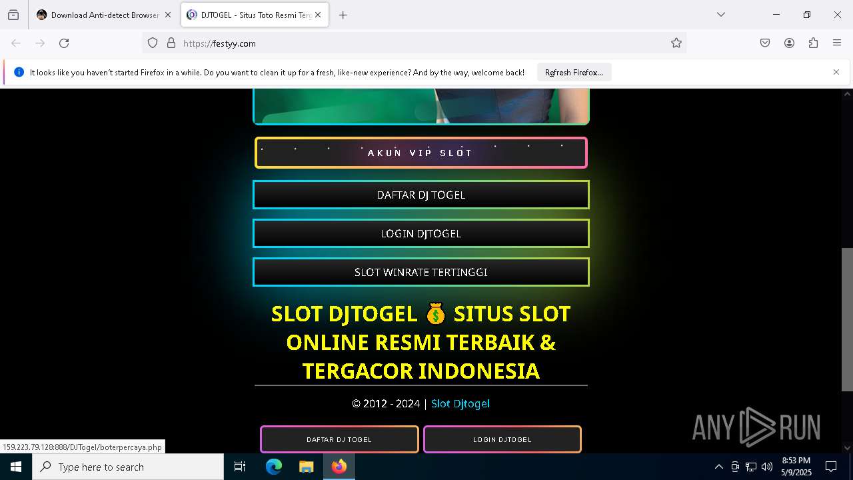
Task: Follow the Slot Djtogel footer link
Action: point(460,403)
